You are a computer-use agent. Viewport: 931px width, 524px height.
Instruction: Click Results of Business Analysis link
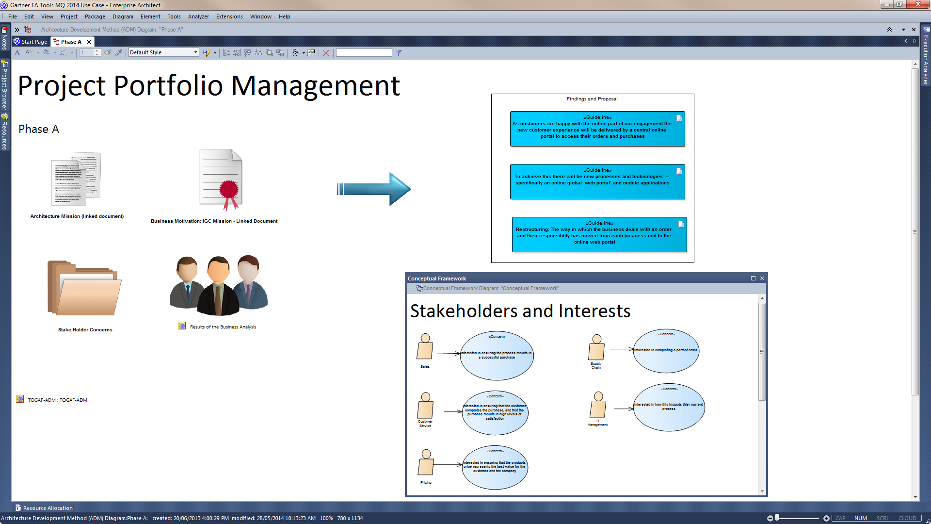pos(223,327)
